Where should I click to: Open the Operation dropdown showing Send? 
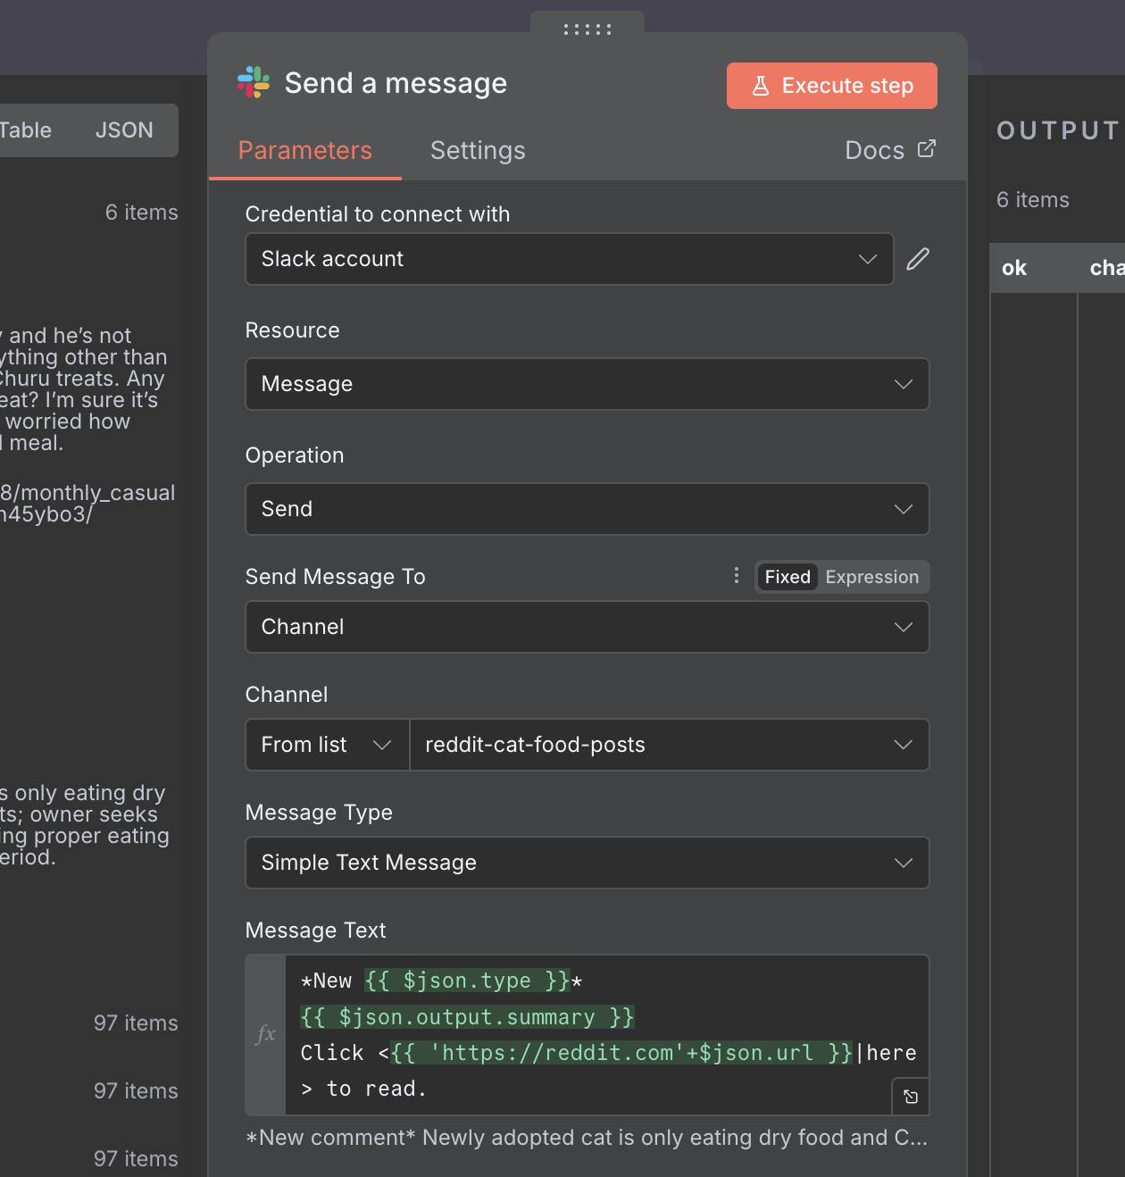point(587,509)
